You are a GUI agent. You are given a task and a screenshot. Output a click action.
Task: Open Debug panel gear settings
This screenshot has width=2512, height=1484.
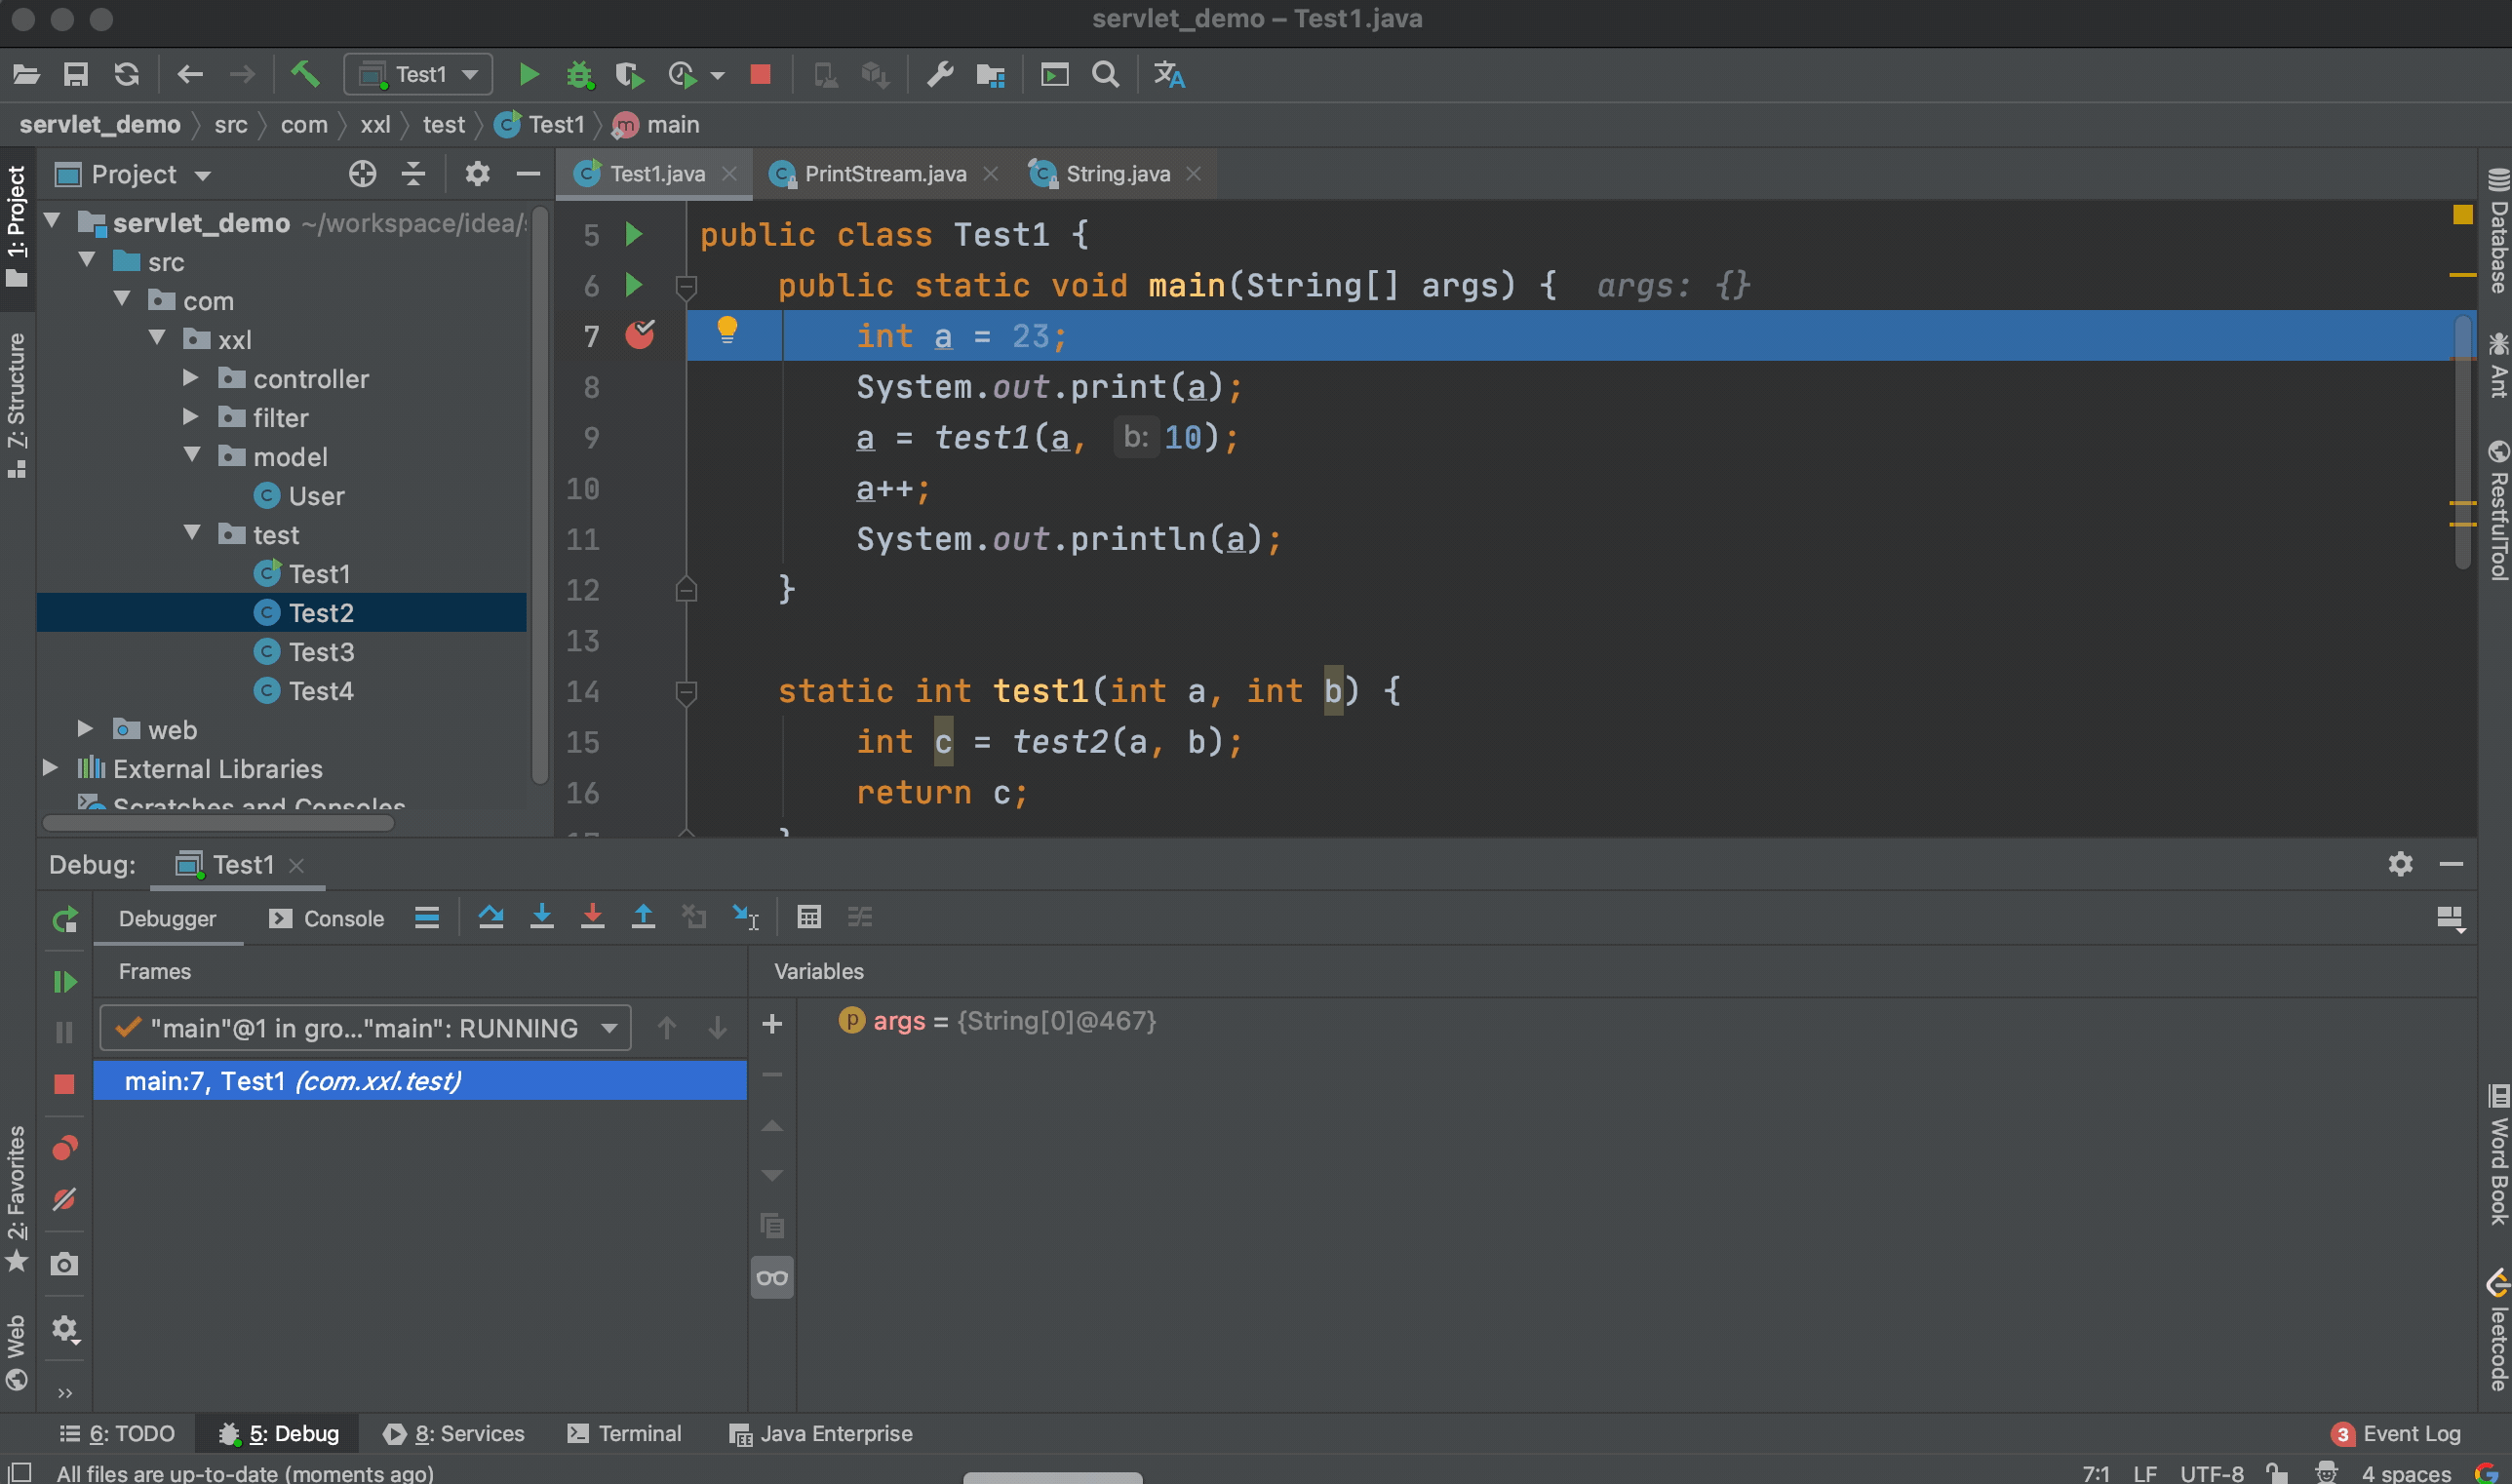coord(2400,864)
